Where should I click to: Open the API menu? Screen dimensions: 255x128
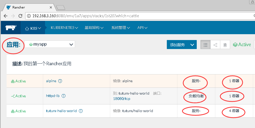142,28
